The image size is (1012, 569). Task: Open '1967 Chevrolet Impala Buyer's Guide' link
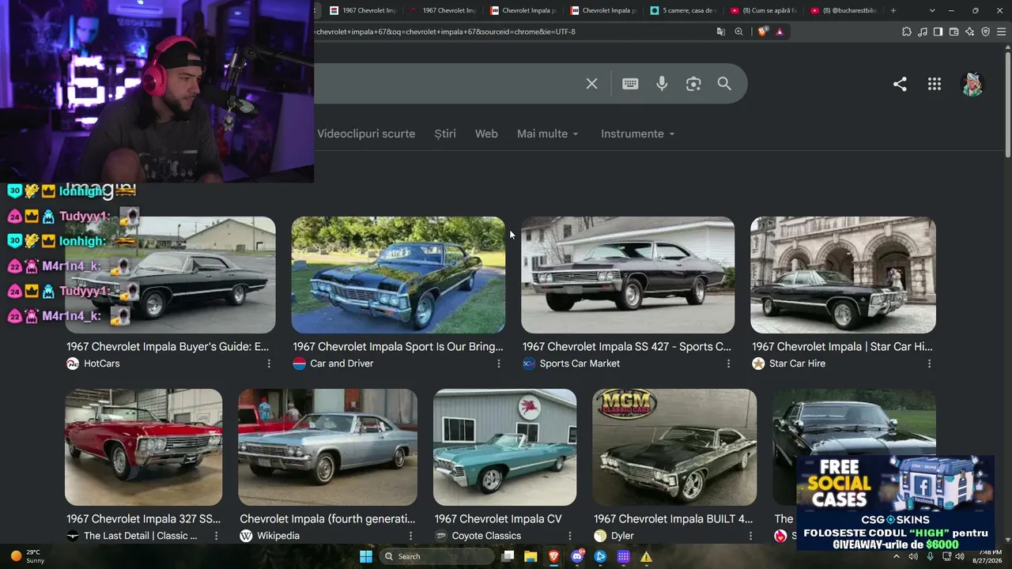(x=168, y=346)
